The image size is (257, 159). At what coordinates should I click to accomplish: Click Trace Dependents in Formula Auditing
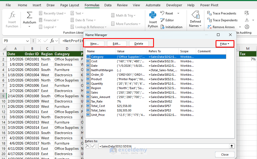click(222, 20)
